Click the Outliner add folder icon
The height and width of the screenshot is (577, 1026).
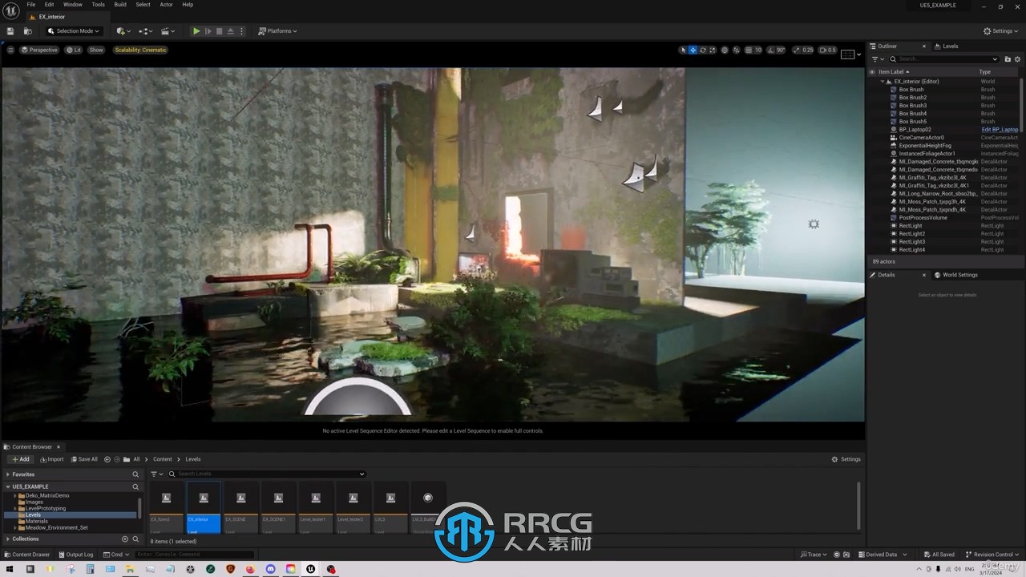(1008, 59)
